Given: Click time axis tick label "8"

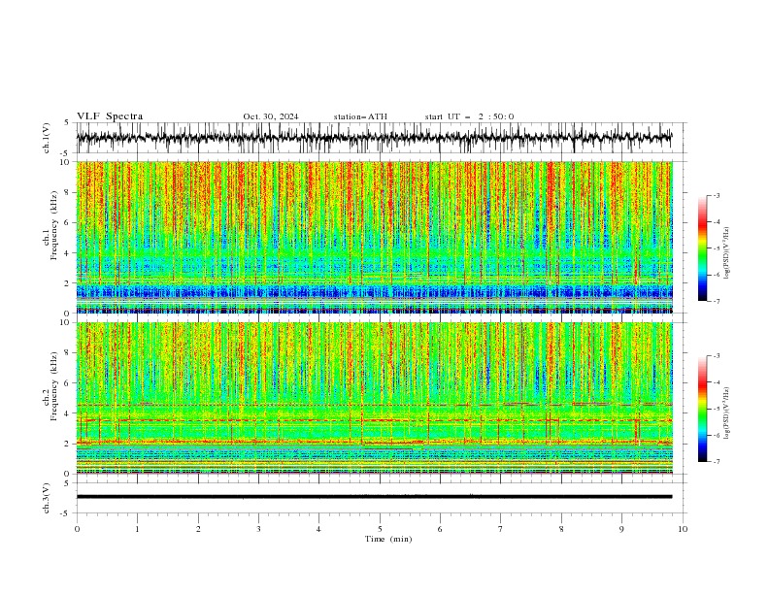Looking at the screenshot, I should coord(561,529).
